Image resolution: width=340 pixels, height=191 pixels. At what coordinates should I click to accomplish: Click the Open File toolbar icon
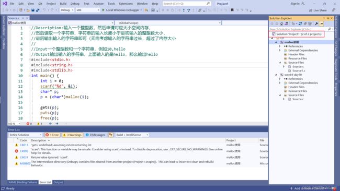pos(28,10)
